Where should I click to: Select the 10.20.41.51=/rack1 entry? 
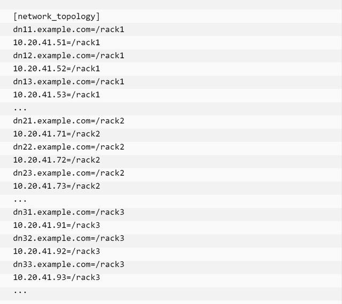tap(57, 43)
